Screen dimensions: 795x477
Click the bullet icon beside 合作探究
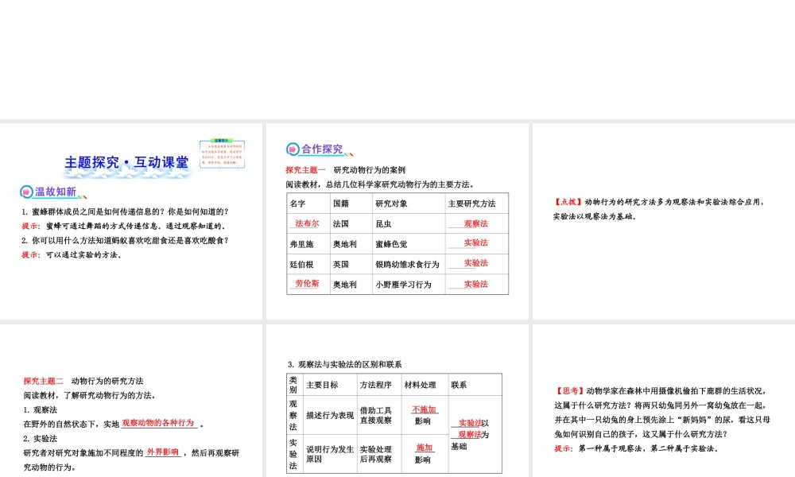pos(293,149)
